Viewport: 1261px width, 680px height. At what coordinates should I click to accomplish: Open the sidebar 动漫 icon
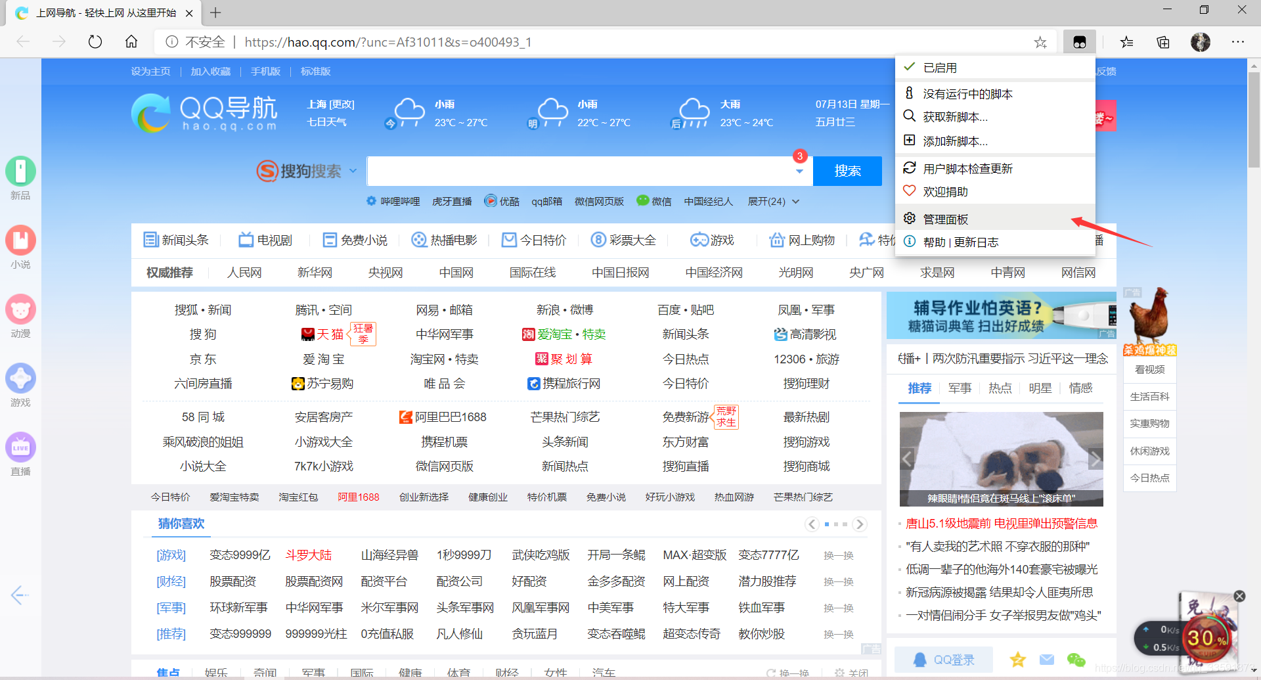pyautogui.click(x=20, y=309)
